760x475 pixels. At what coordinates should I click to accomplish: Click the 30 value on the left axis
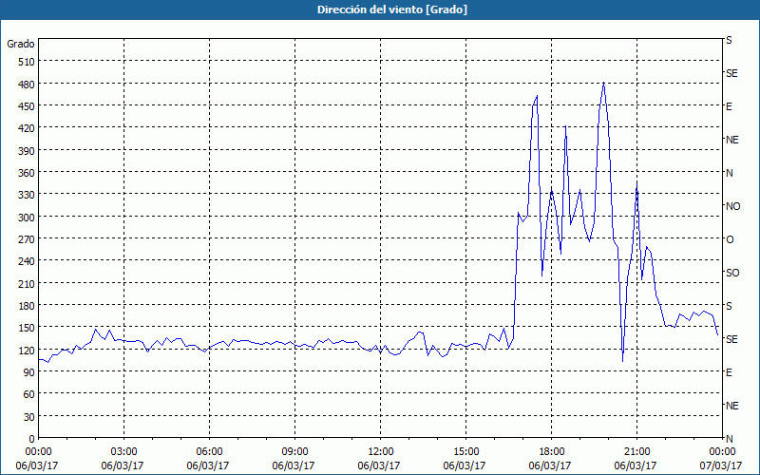(29, 417)
